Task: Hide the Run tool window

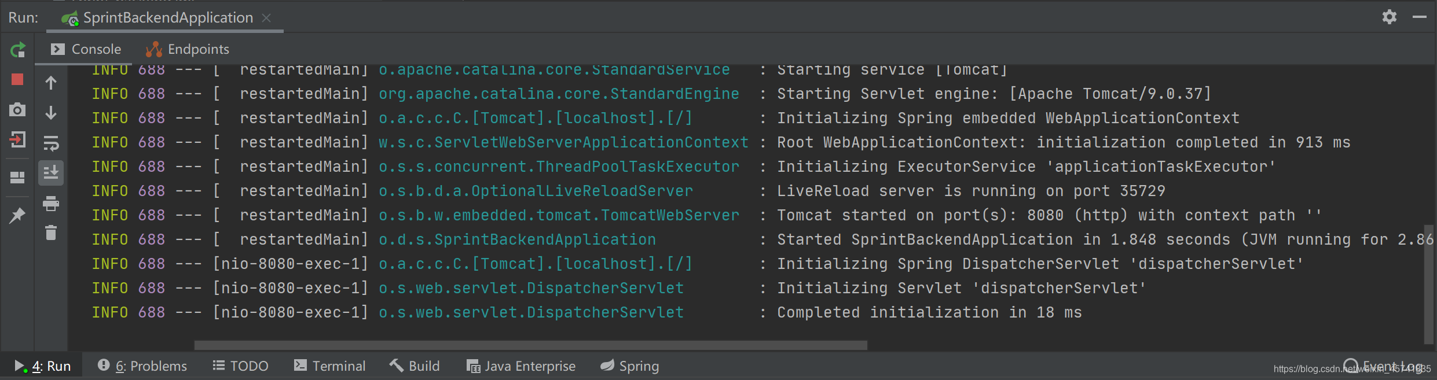Action: (x=1419, y=17)
